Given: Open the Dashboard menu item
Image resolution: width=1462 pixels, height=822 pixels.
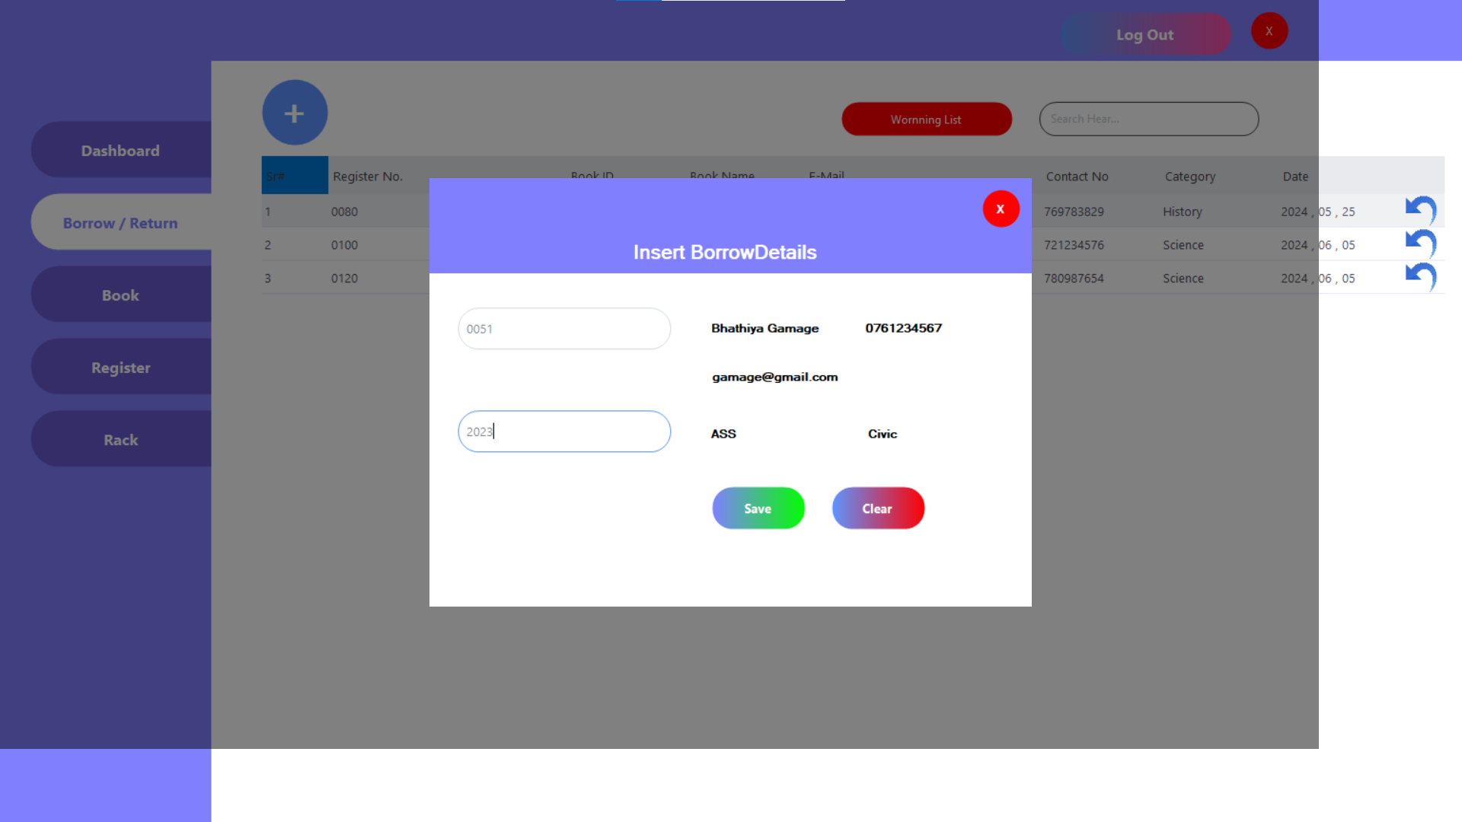Looking at the screenshot, I should (x=120, y=151).
